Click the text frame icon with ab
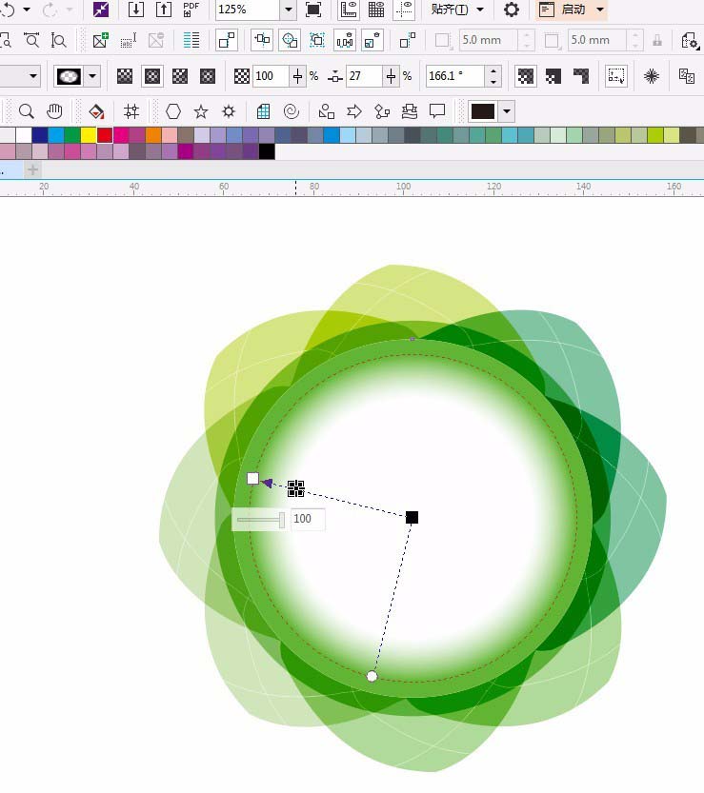 pyautogui.click(x=129, y=40)
